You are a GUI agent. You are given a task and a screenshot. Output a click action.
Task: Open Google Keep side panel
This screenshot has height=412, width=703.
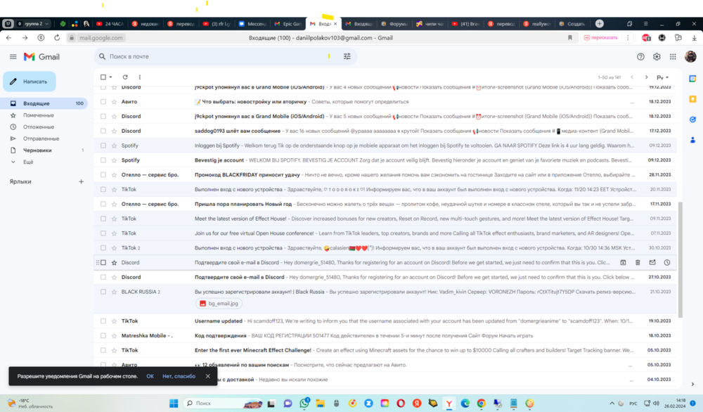tap(692, 99)
